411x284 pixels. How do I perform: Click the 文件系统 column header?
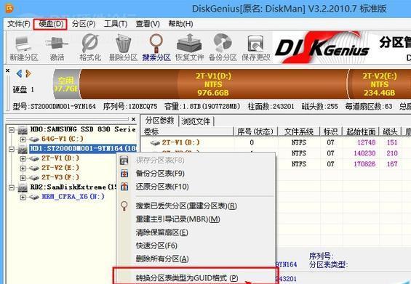point(298,131)
